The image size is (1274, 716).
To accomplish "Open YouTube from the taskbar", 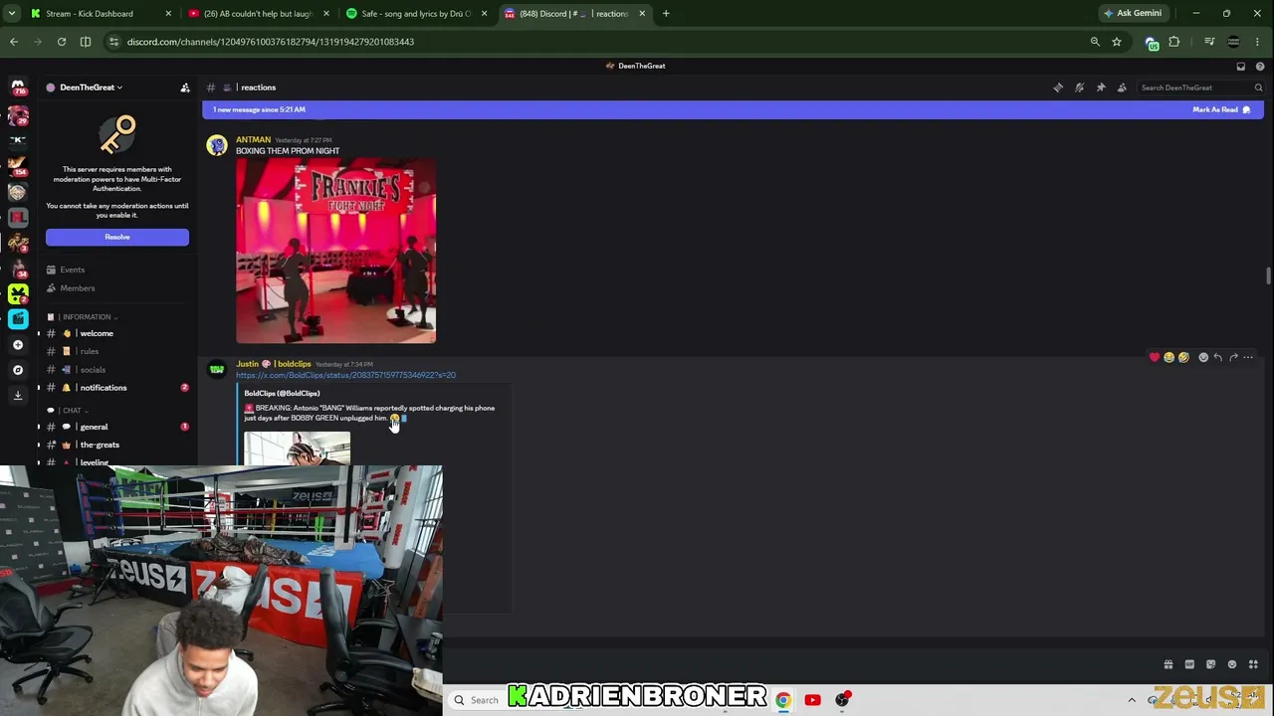I will pyautogui.click(x=812, y=700).
